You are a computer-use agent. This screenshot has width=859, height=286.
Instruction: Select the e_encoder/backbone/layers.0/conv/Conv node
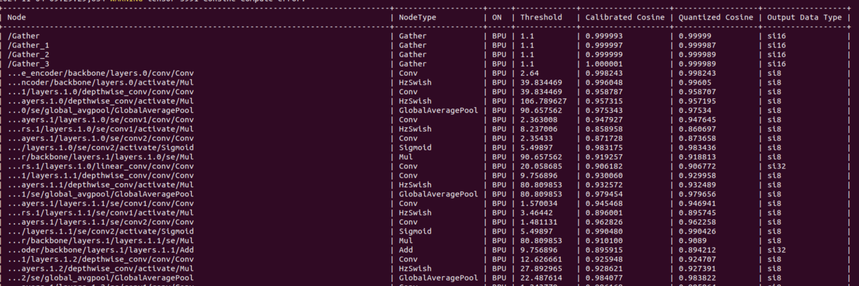(101, 74)
